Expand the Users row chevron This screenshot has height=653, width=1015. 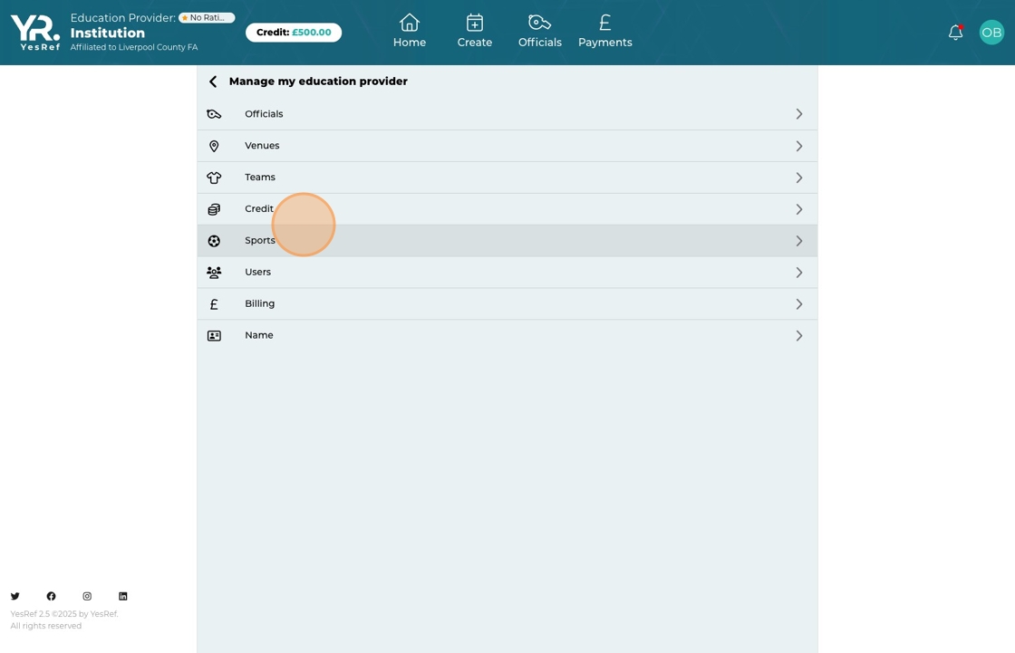pos(798,273)
